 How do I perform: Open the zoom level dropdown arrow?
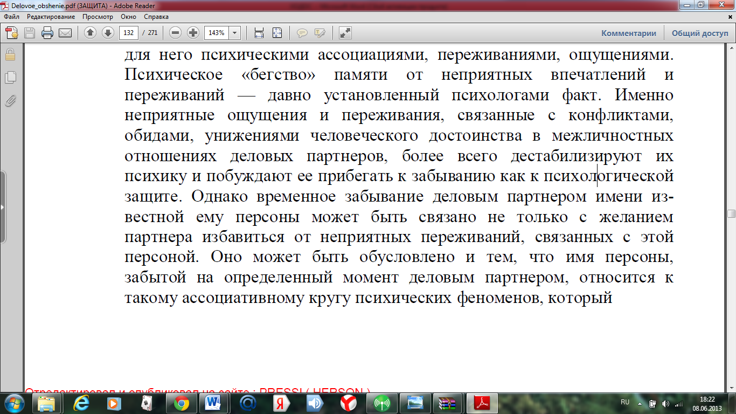[x=235, y=33]
